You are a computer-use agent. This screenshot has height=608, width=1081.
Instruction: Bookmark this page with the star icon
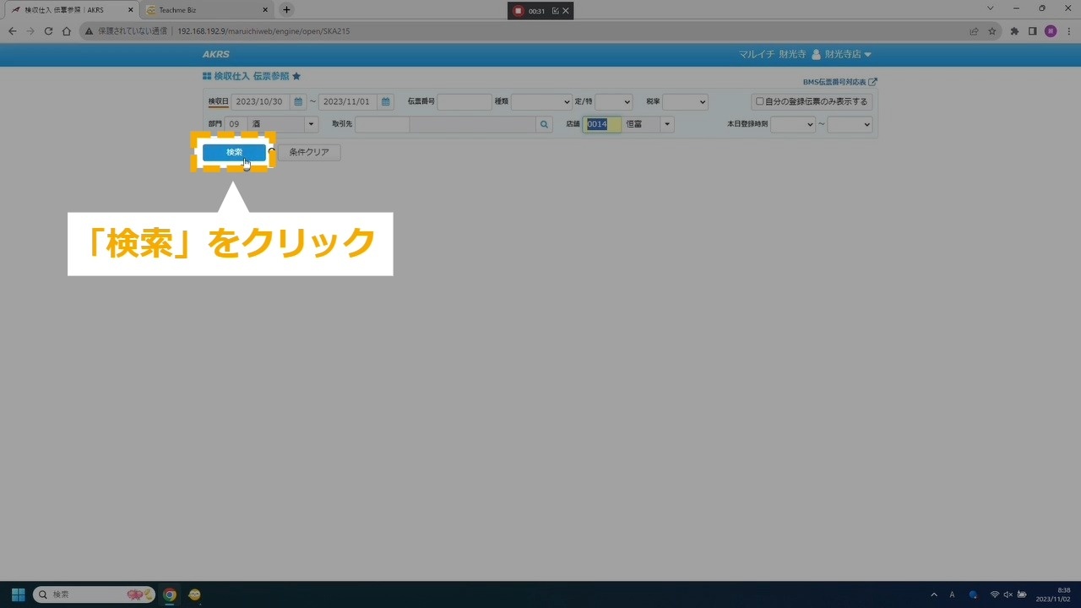coord(992,31)
